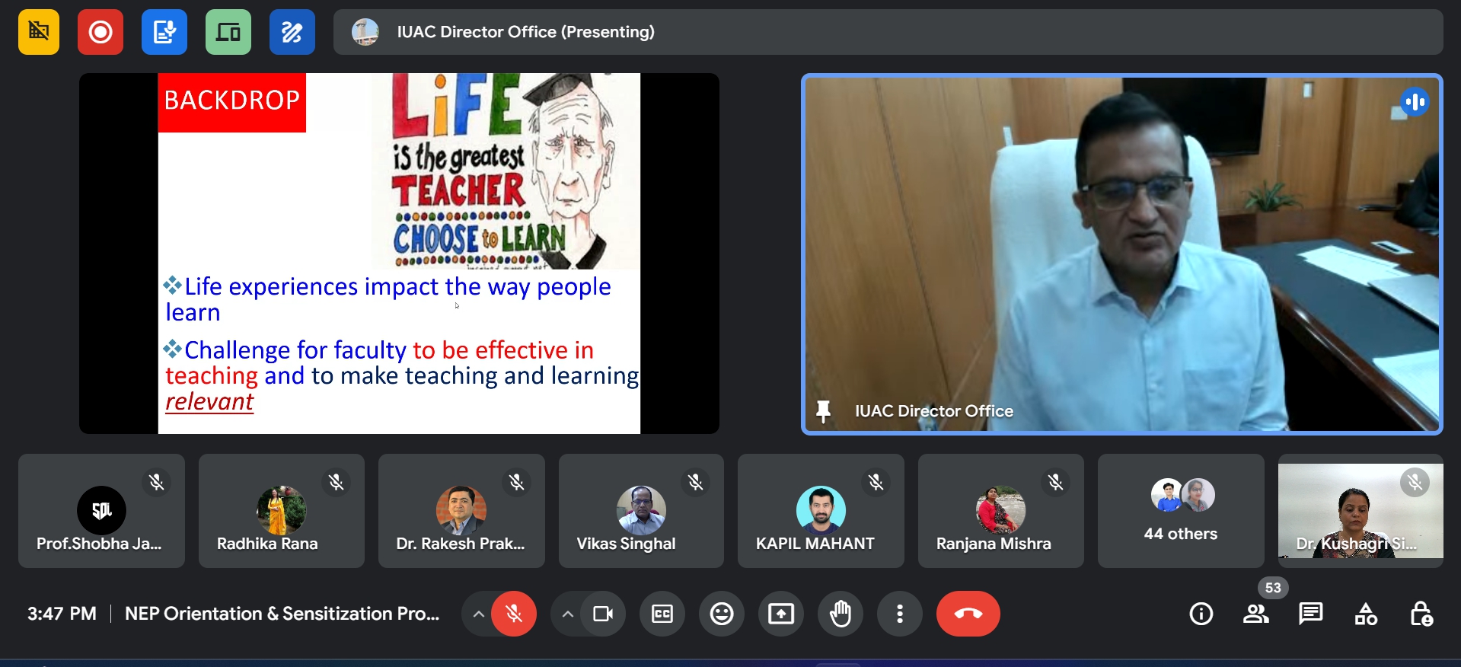Click the 44 others participant tile

tap(1181, 511)
